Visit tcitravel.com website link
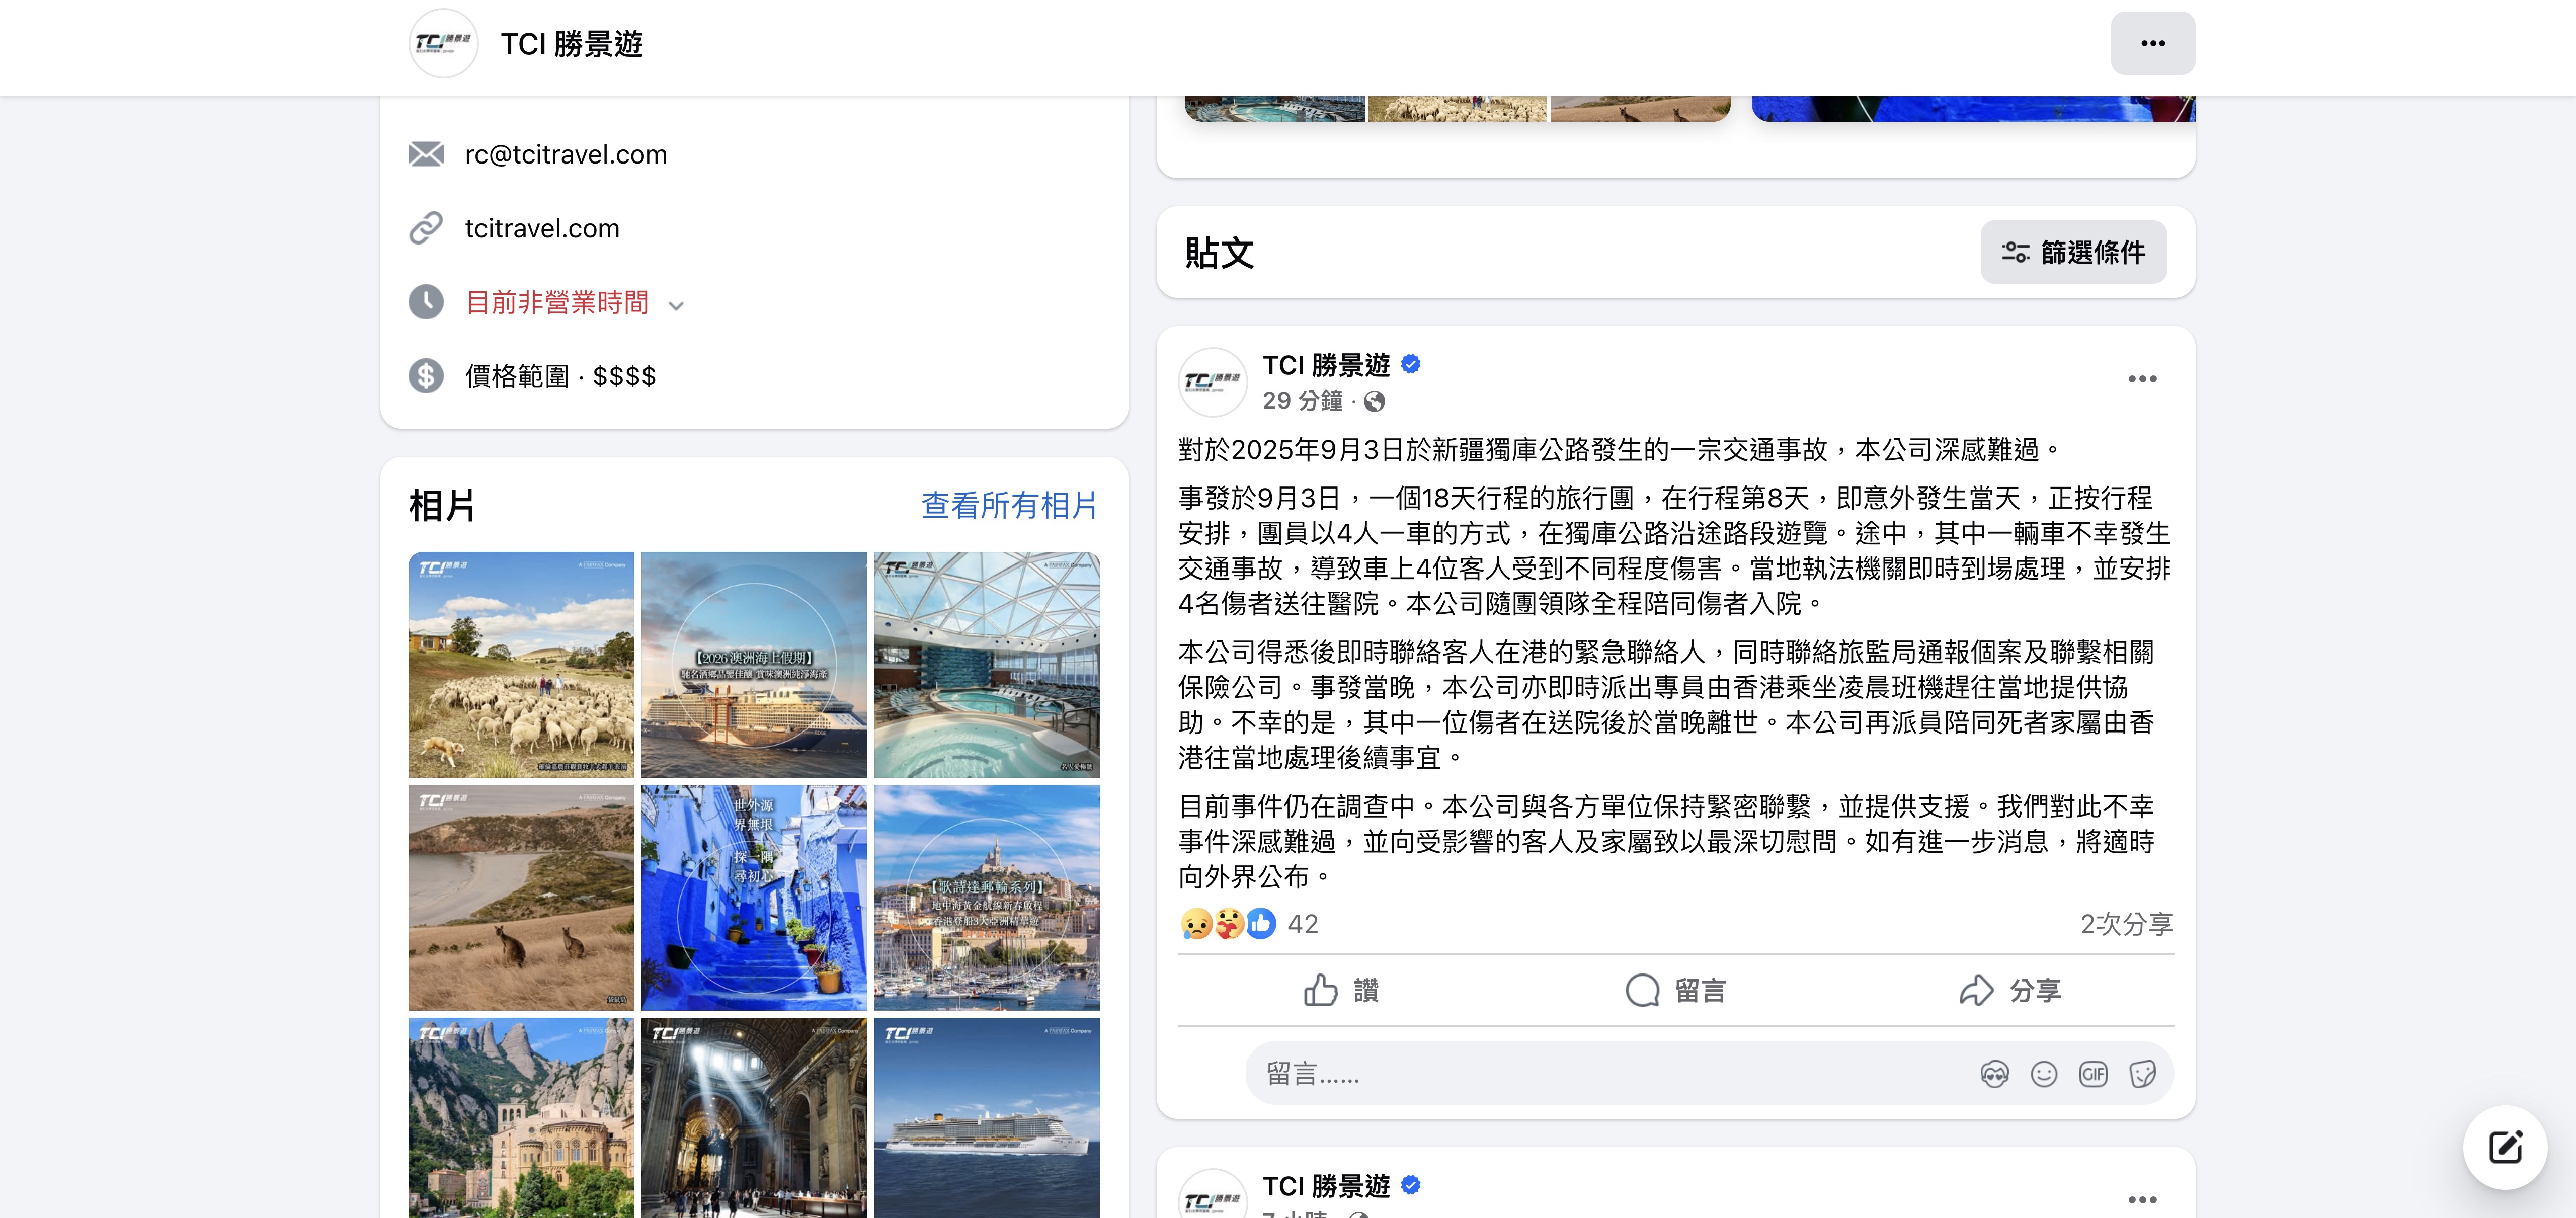The image size is (2576, 1218). [542, 228]
